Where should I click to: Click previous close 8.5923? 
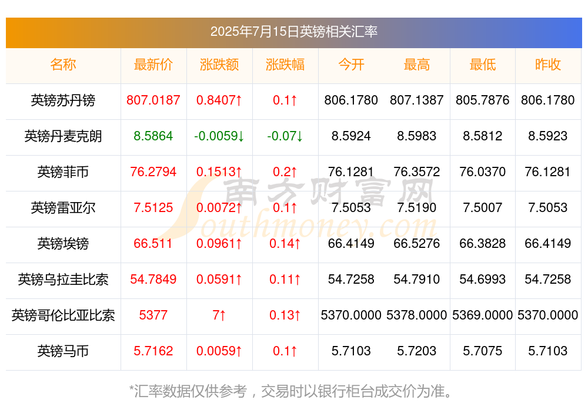tap(548, 136)
